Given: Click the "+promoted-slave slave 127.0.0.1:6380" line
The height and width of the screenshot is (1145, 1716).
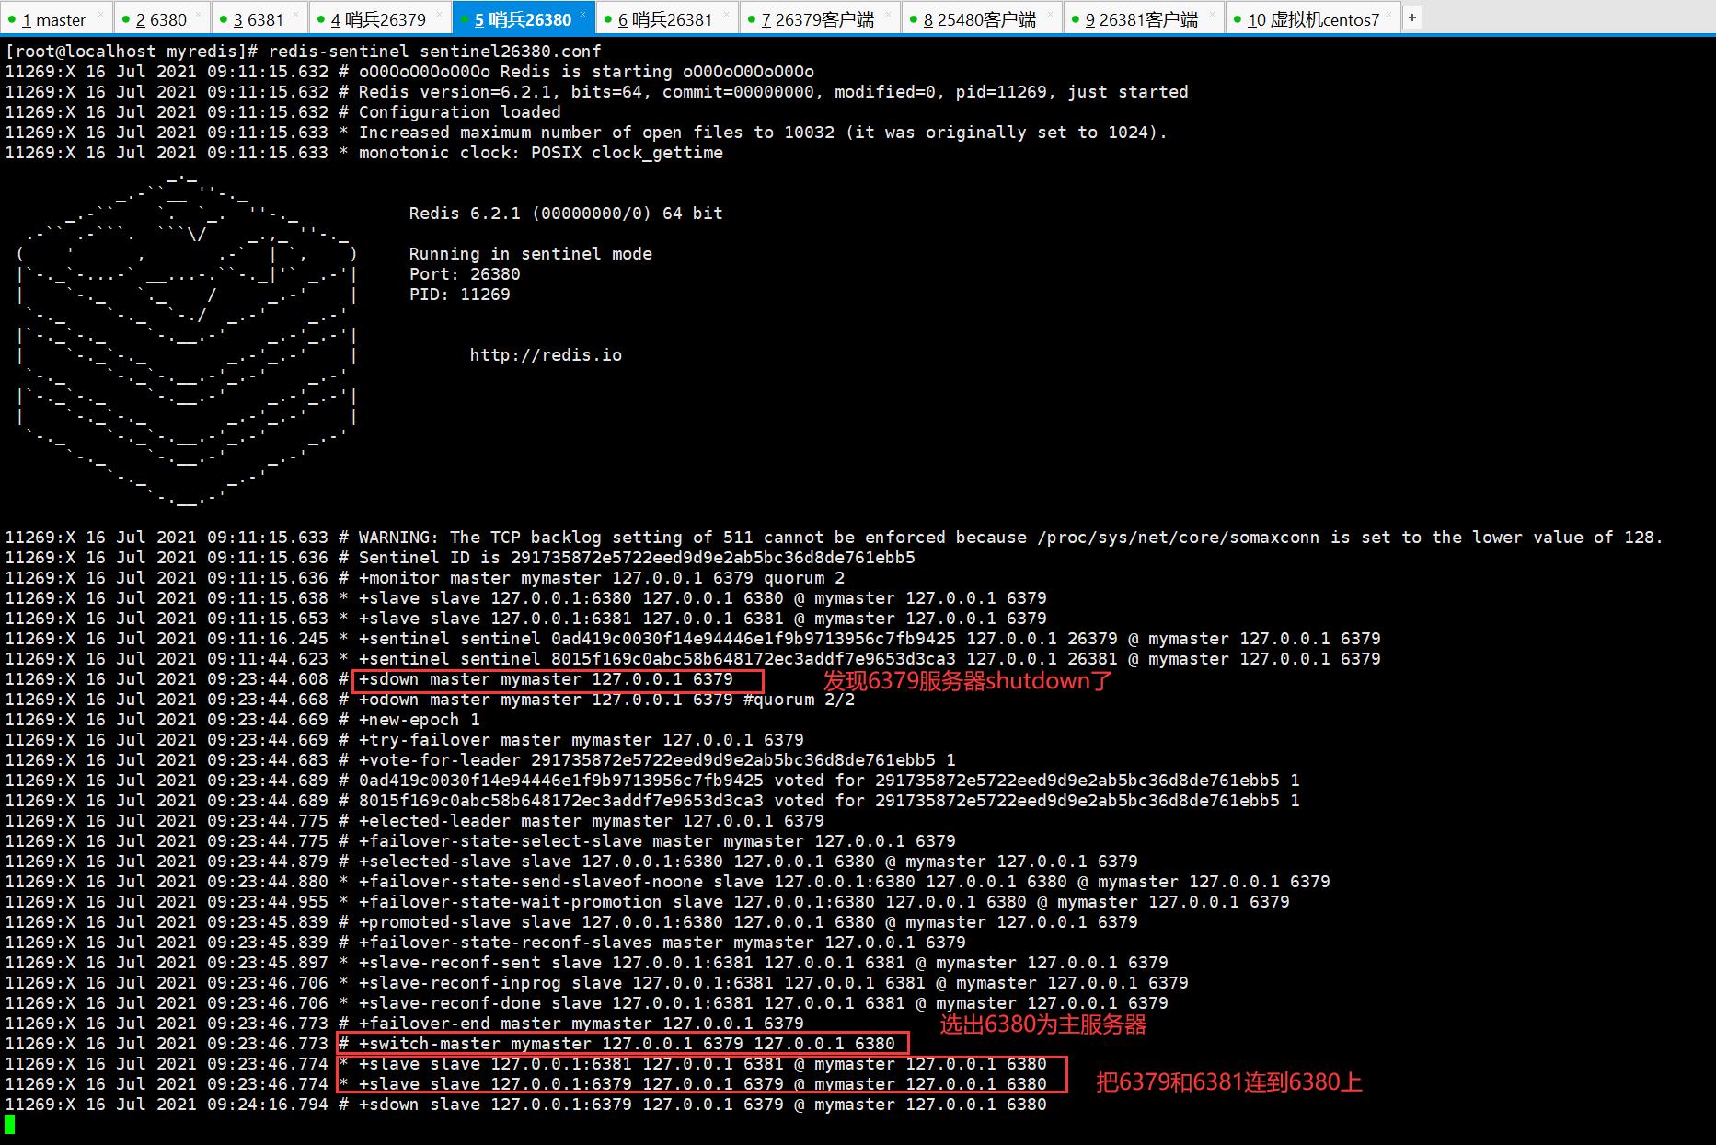Looking at the screenshot, I should coord(571,922).
